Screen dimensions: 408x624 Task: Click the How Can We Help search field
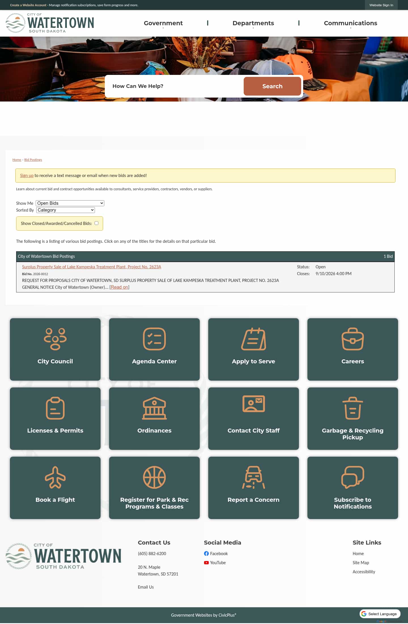[174, 86]
